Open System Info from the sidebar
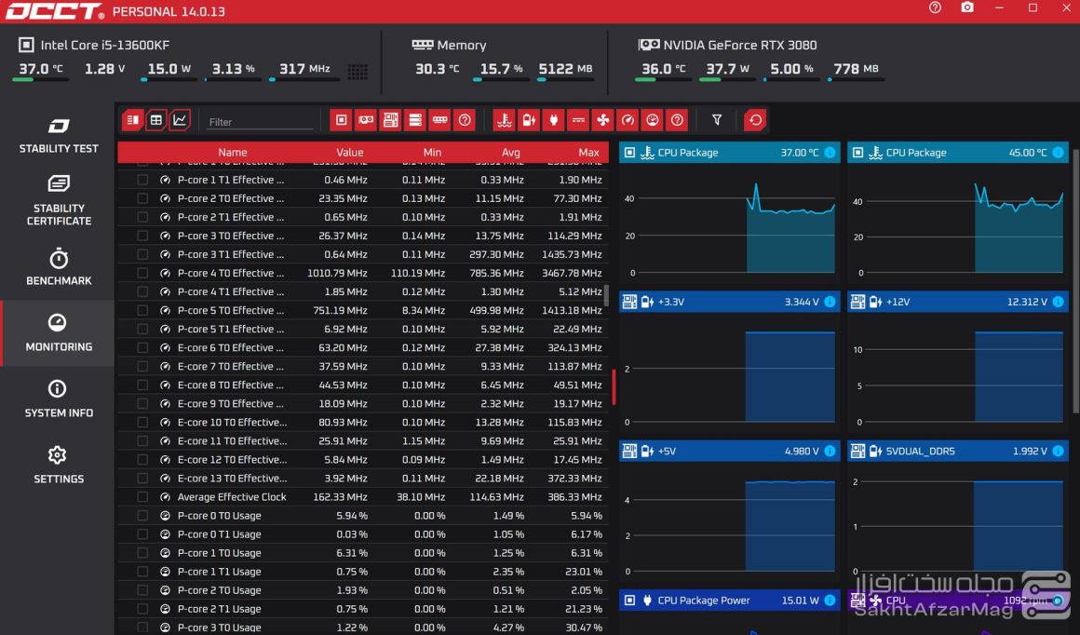The image size is (1080, 635). pyautogui.click(x=58, y=399)
